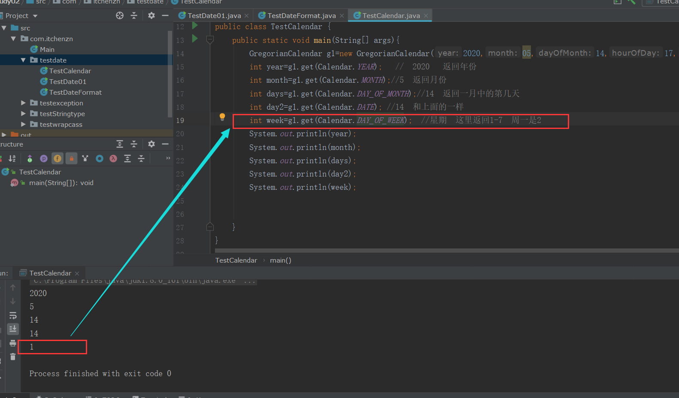Screen dimensions: 679x398
Task: Open TestDate01 in the project tree
Action: click(63, 81)
